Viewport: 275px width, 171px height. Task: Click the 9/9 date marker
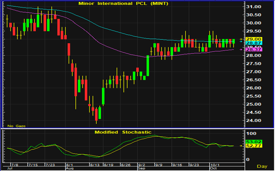click(x=159, y=165)
